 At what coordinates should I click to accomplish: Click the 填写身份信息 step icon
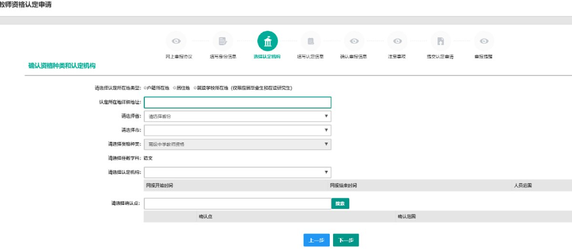(x=223, y=41)
